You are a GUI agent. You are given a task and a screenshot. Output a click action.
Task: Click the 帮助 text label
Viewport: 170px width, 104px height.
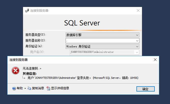coord(20,88)
